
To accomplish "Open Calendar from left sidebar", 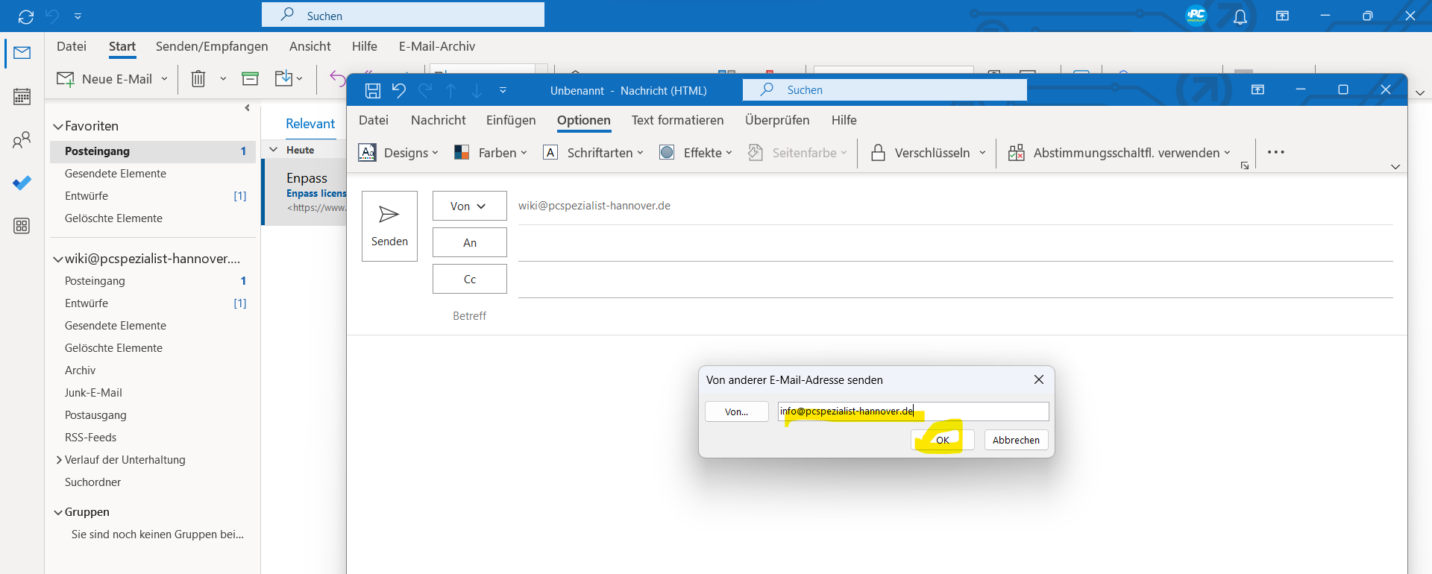I will (x=22, y=96).
